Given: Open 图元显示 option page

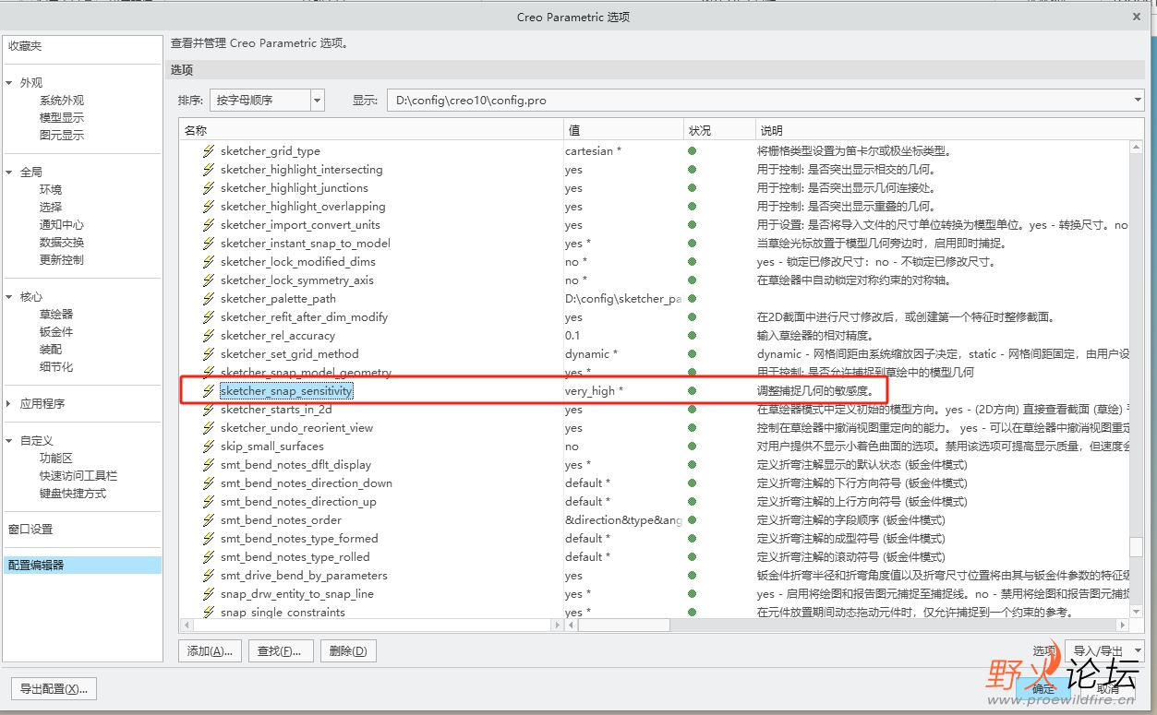Looking at the screenshot, I should pyautogui.click(x=61, y=136).
